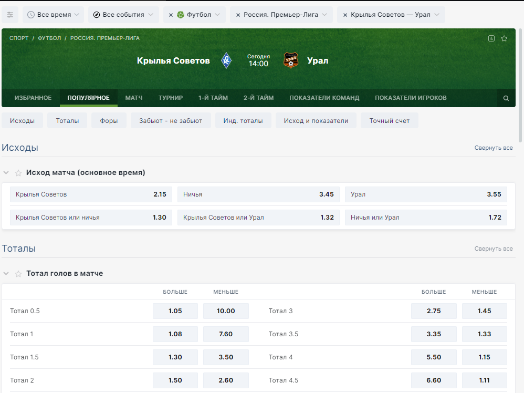Bet on Урал win at 3.55
The width and height of the screenshot is (524, 393).
[426, 194]
